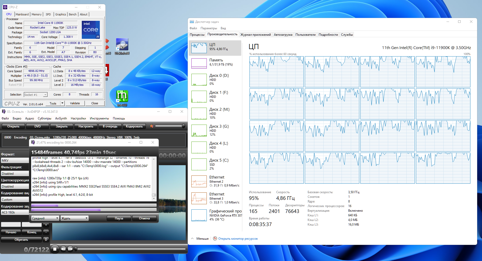The height and width of the screenshot is (261, 482).
Task: Click the D button next to Обрезать
Action: (x=46, y=240)
